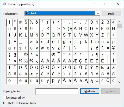124x107 pixels.
Task: Choose the percent % character
Action: (31, 23)
